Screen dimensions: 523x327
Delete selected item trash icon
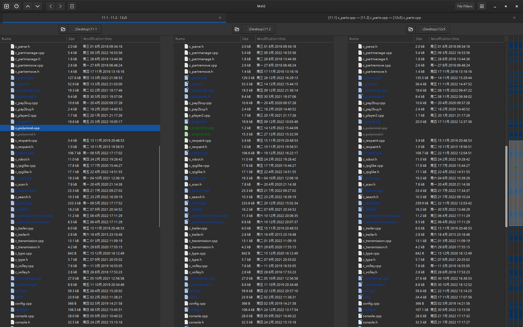tap(72, 6)
